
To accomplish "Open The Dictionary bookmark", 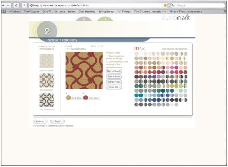I will [150, 12].
